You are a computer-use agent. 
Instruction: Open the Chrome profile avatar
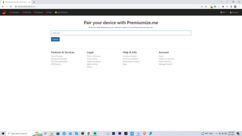[235, 6]
